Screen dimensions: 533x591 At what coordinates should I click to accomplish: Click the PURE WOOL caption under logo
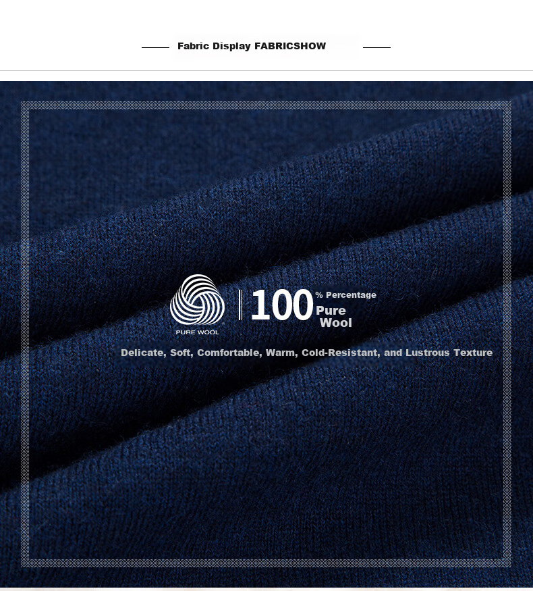197,332
